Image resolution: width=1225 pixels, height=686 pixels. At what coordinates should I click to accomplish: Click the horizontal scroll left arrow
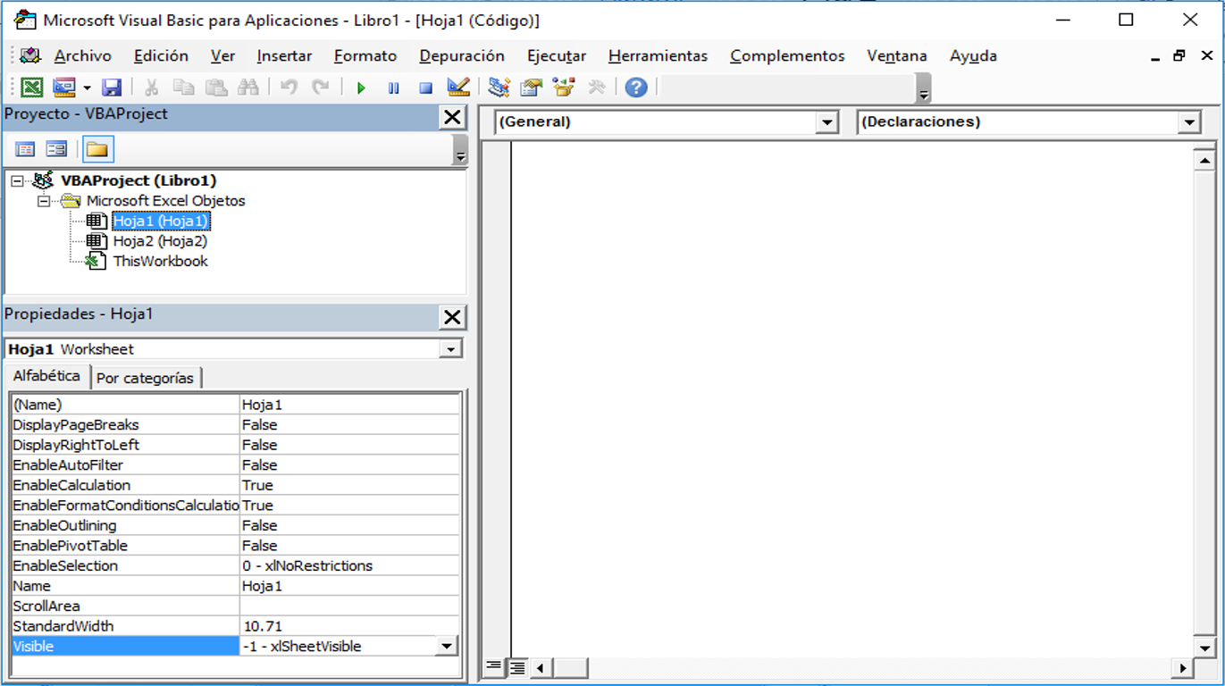coord(541,667)
